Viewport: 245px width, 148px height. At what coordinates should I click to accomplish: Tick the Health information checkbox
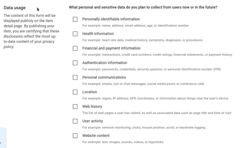[75, 34]
